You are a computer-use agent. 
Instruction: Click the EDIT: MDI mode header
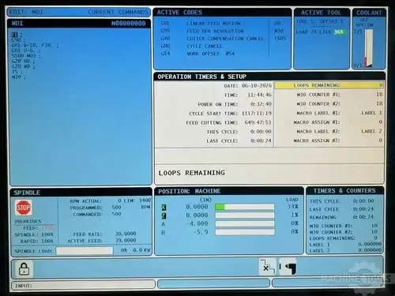(26, 12)
